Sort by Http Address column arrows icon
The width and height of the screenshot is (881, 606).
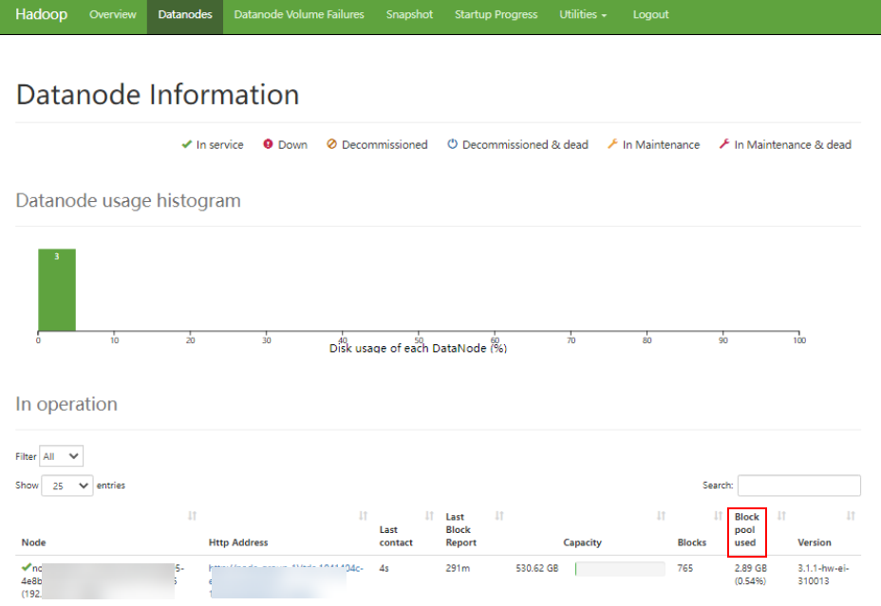[363, 516]
